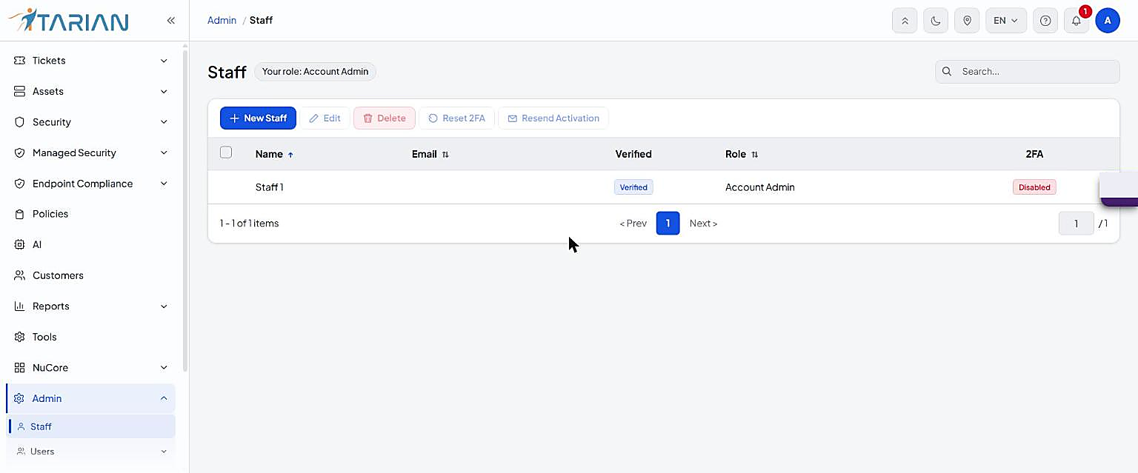
Task: Click the page number input box
Action: 1076,224
